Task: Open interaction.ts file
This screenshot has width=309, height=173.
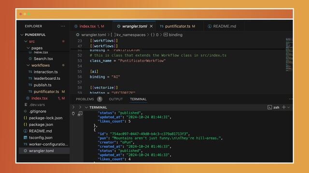Action: click(46, 72)
